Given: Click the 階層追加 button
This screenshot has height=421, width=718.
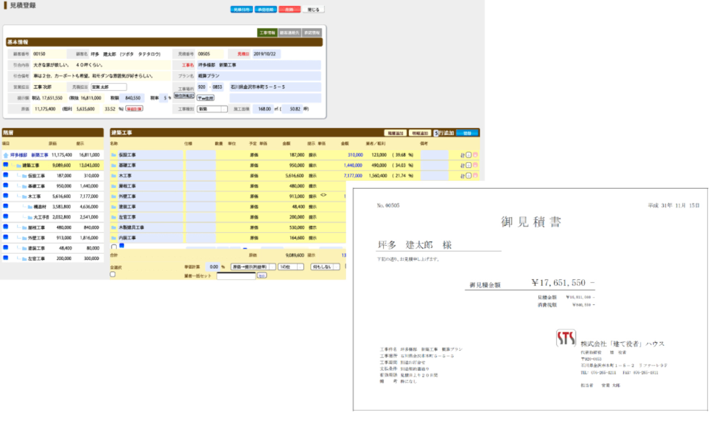Looking at the screenshot, I should pos(396,133).
